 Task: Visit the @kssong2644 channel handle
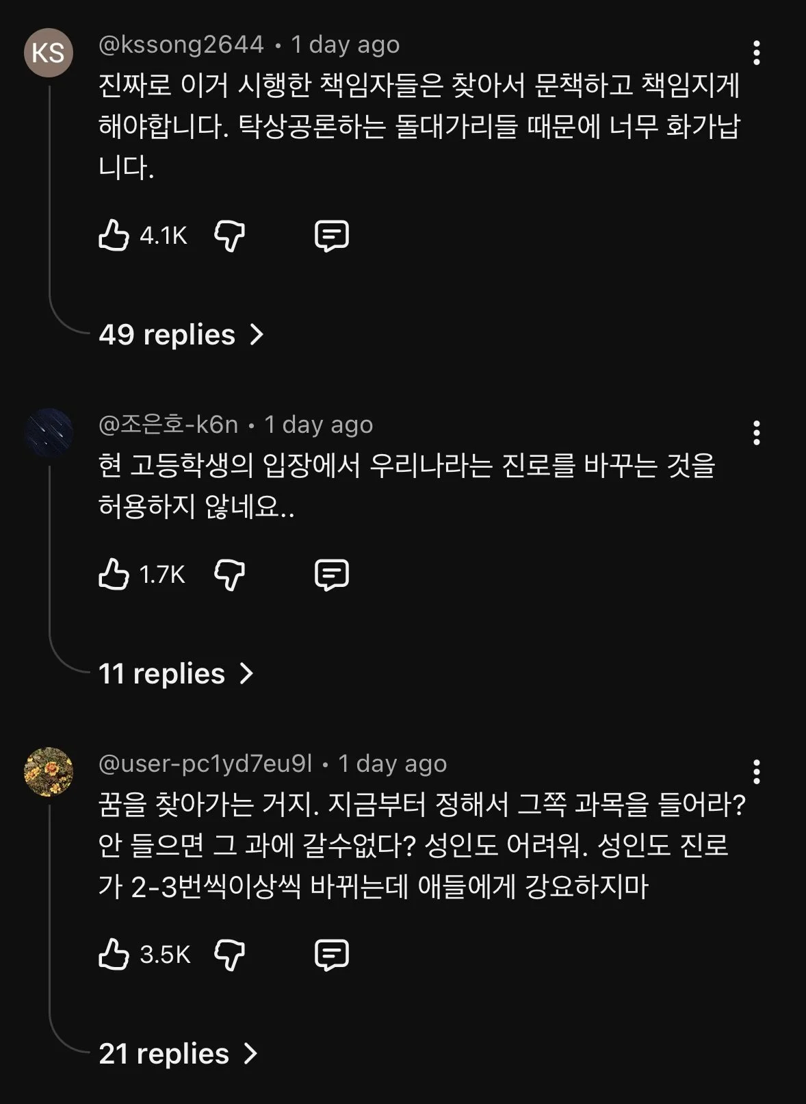(x=181, y=45)
